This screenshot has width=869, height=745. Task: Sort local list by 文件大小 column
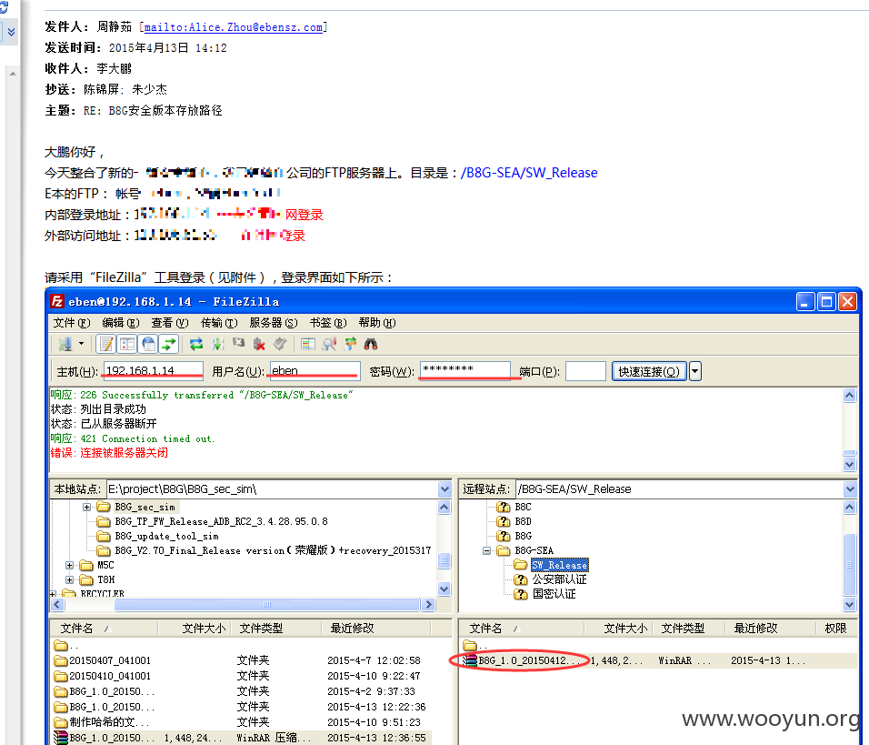pos(204,629)
